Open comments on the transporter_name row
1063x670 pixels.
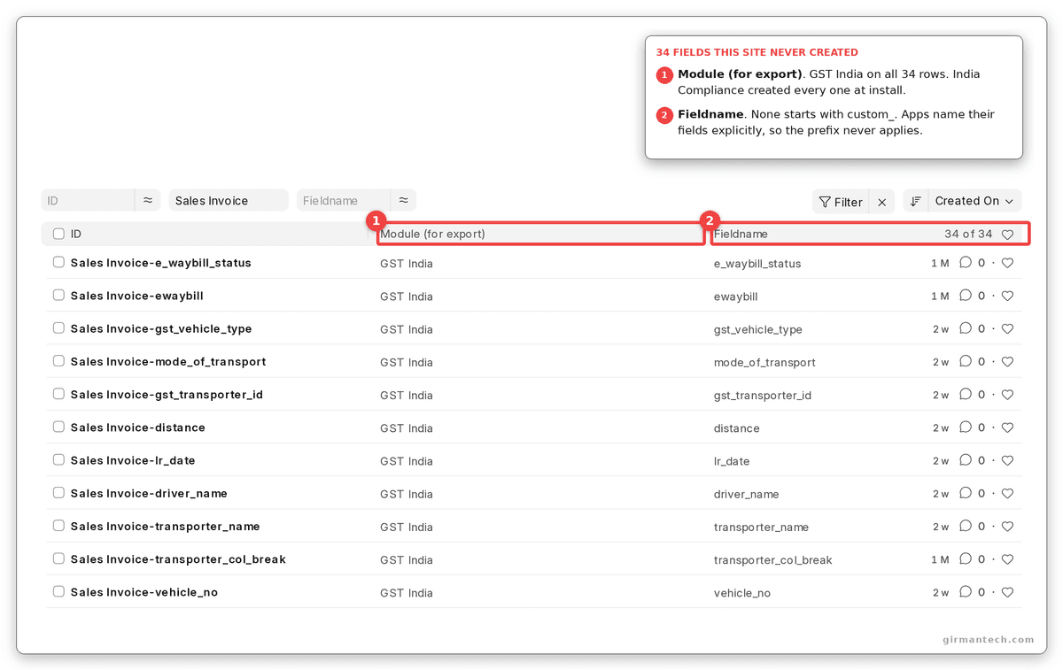coord(966,526)
